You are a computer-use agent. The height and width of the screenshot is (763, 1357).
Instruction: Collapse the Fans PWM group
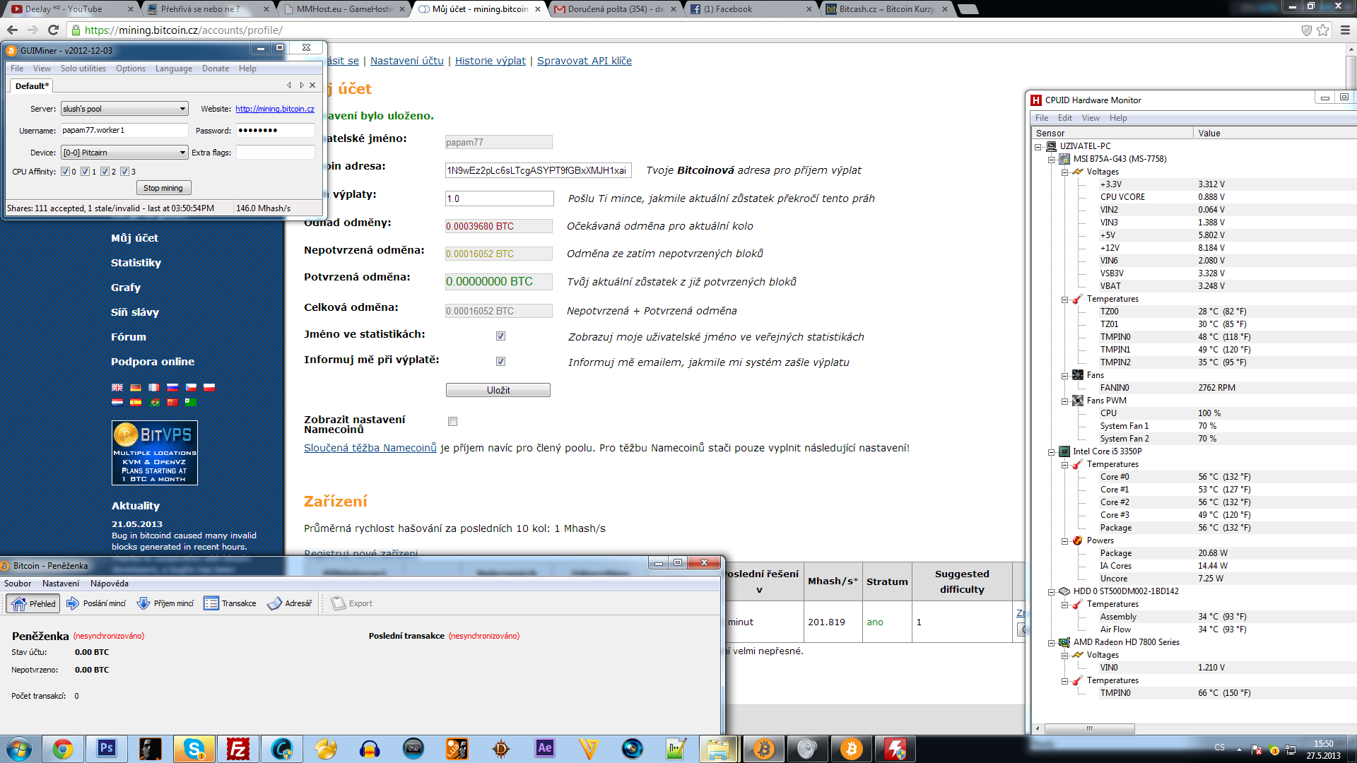tap(1064, 401)
